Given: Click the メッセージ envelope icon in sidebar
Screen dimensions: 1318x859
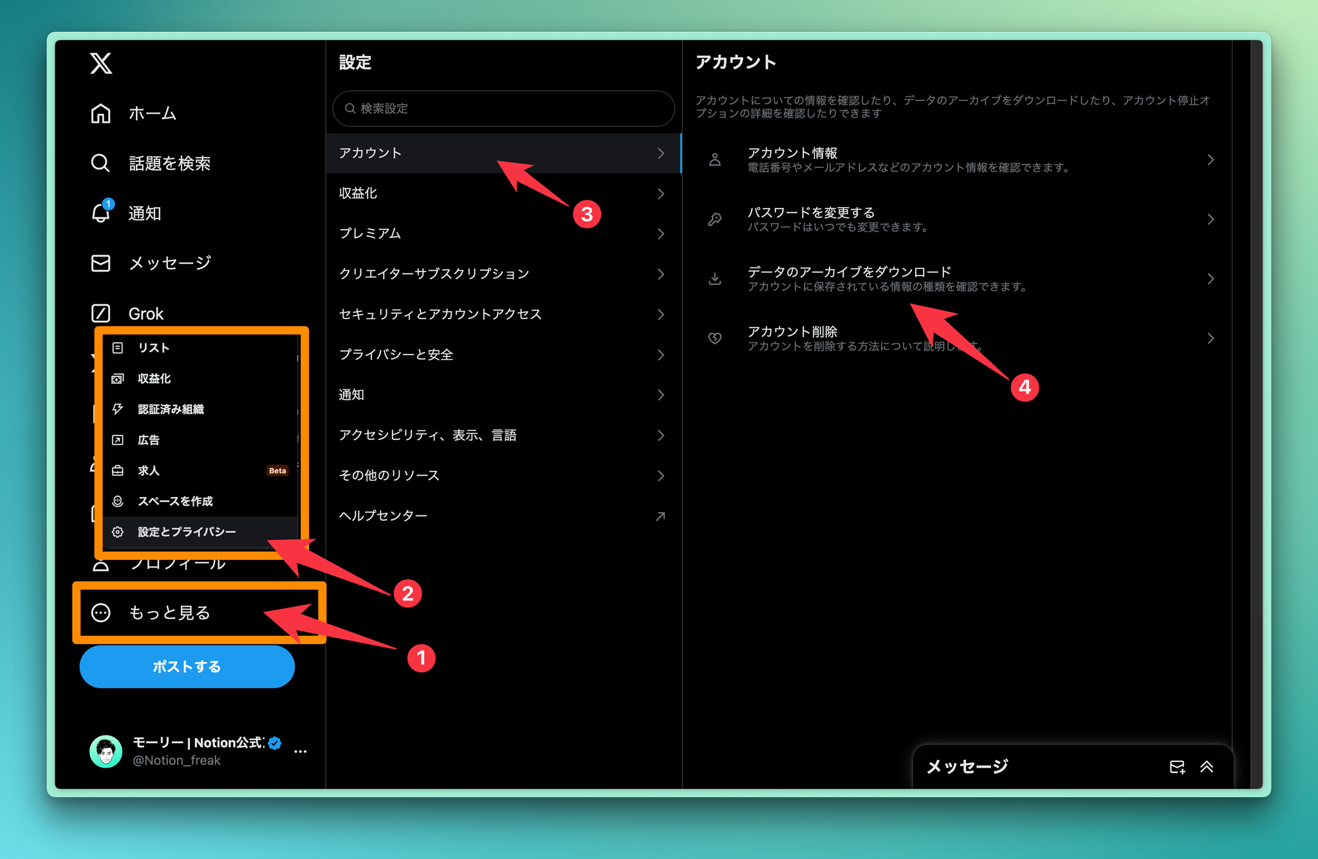Looking at the screenshot, I should coord(100,263).
